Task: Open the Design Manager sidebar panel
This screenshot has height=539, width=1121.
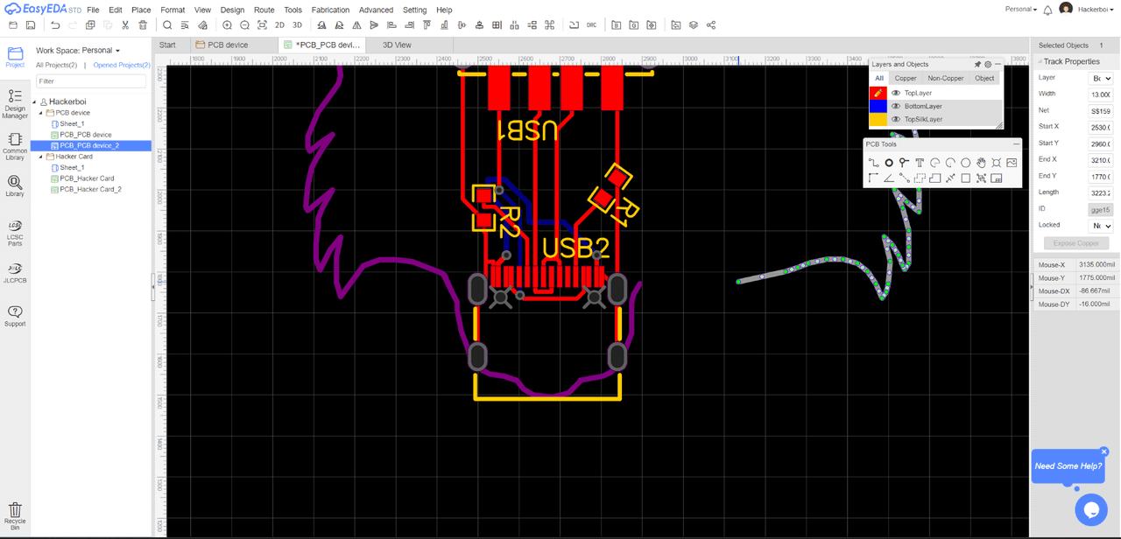Action: 15,103
